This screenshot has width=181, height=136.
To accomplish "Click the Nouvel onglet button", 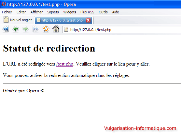I will pos(18,20).
